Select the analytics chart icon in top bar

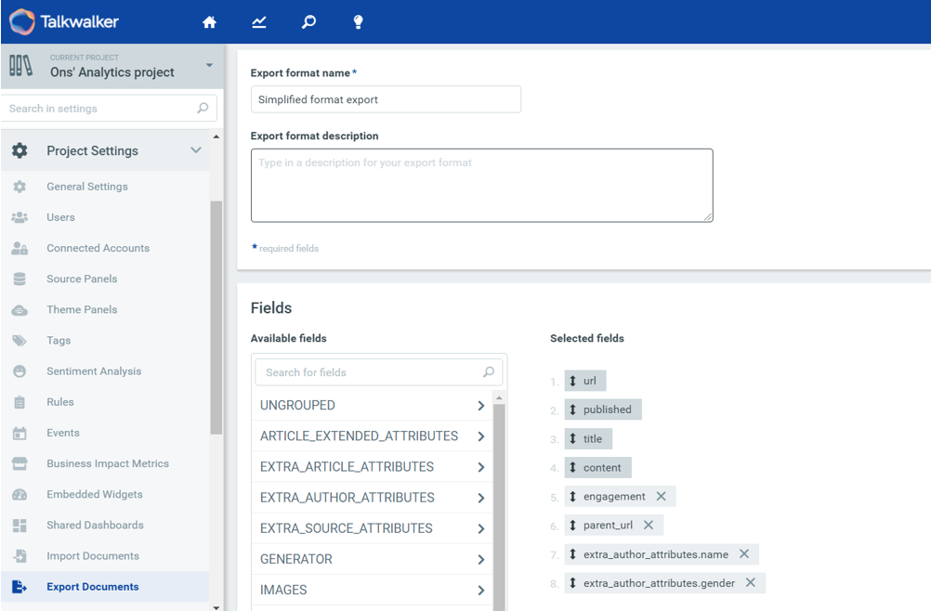pos(258,20)
